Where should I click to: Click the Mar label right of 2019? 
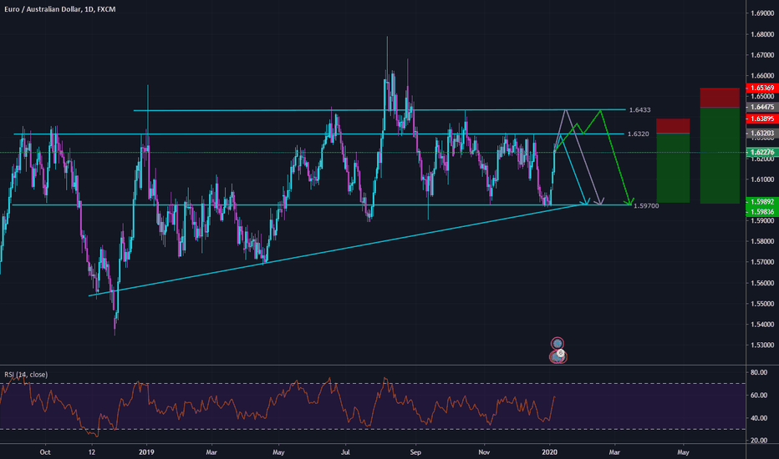point(211,452)
